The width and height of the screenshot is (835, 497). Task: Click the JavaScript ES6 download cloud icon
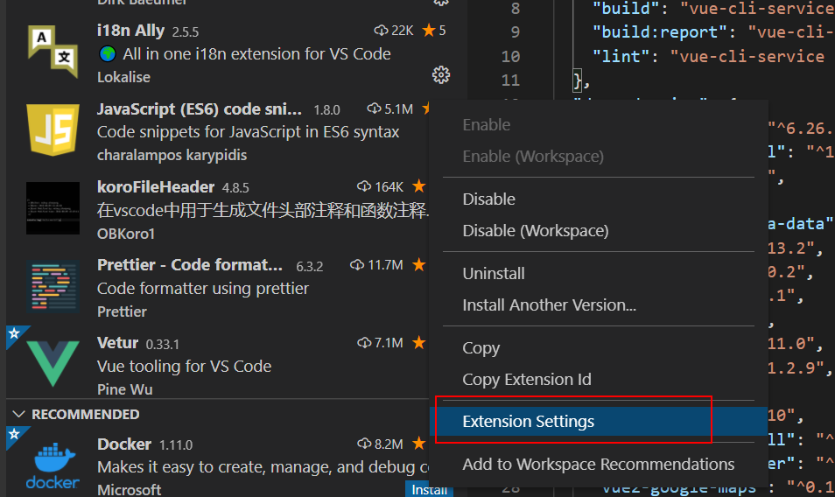(374, 108)
